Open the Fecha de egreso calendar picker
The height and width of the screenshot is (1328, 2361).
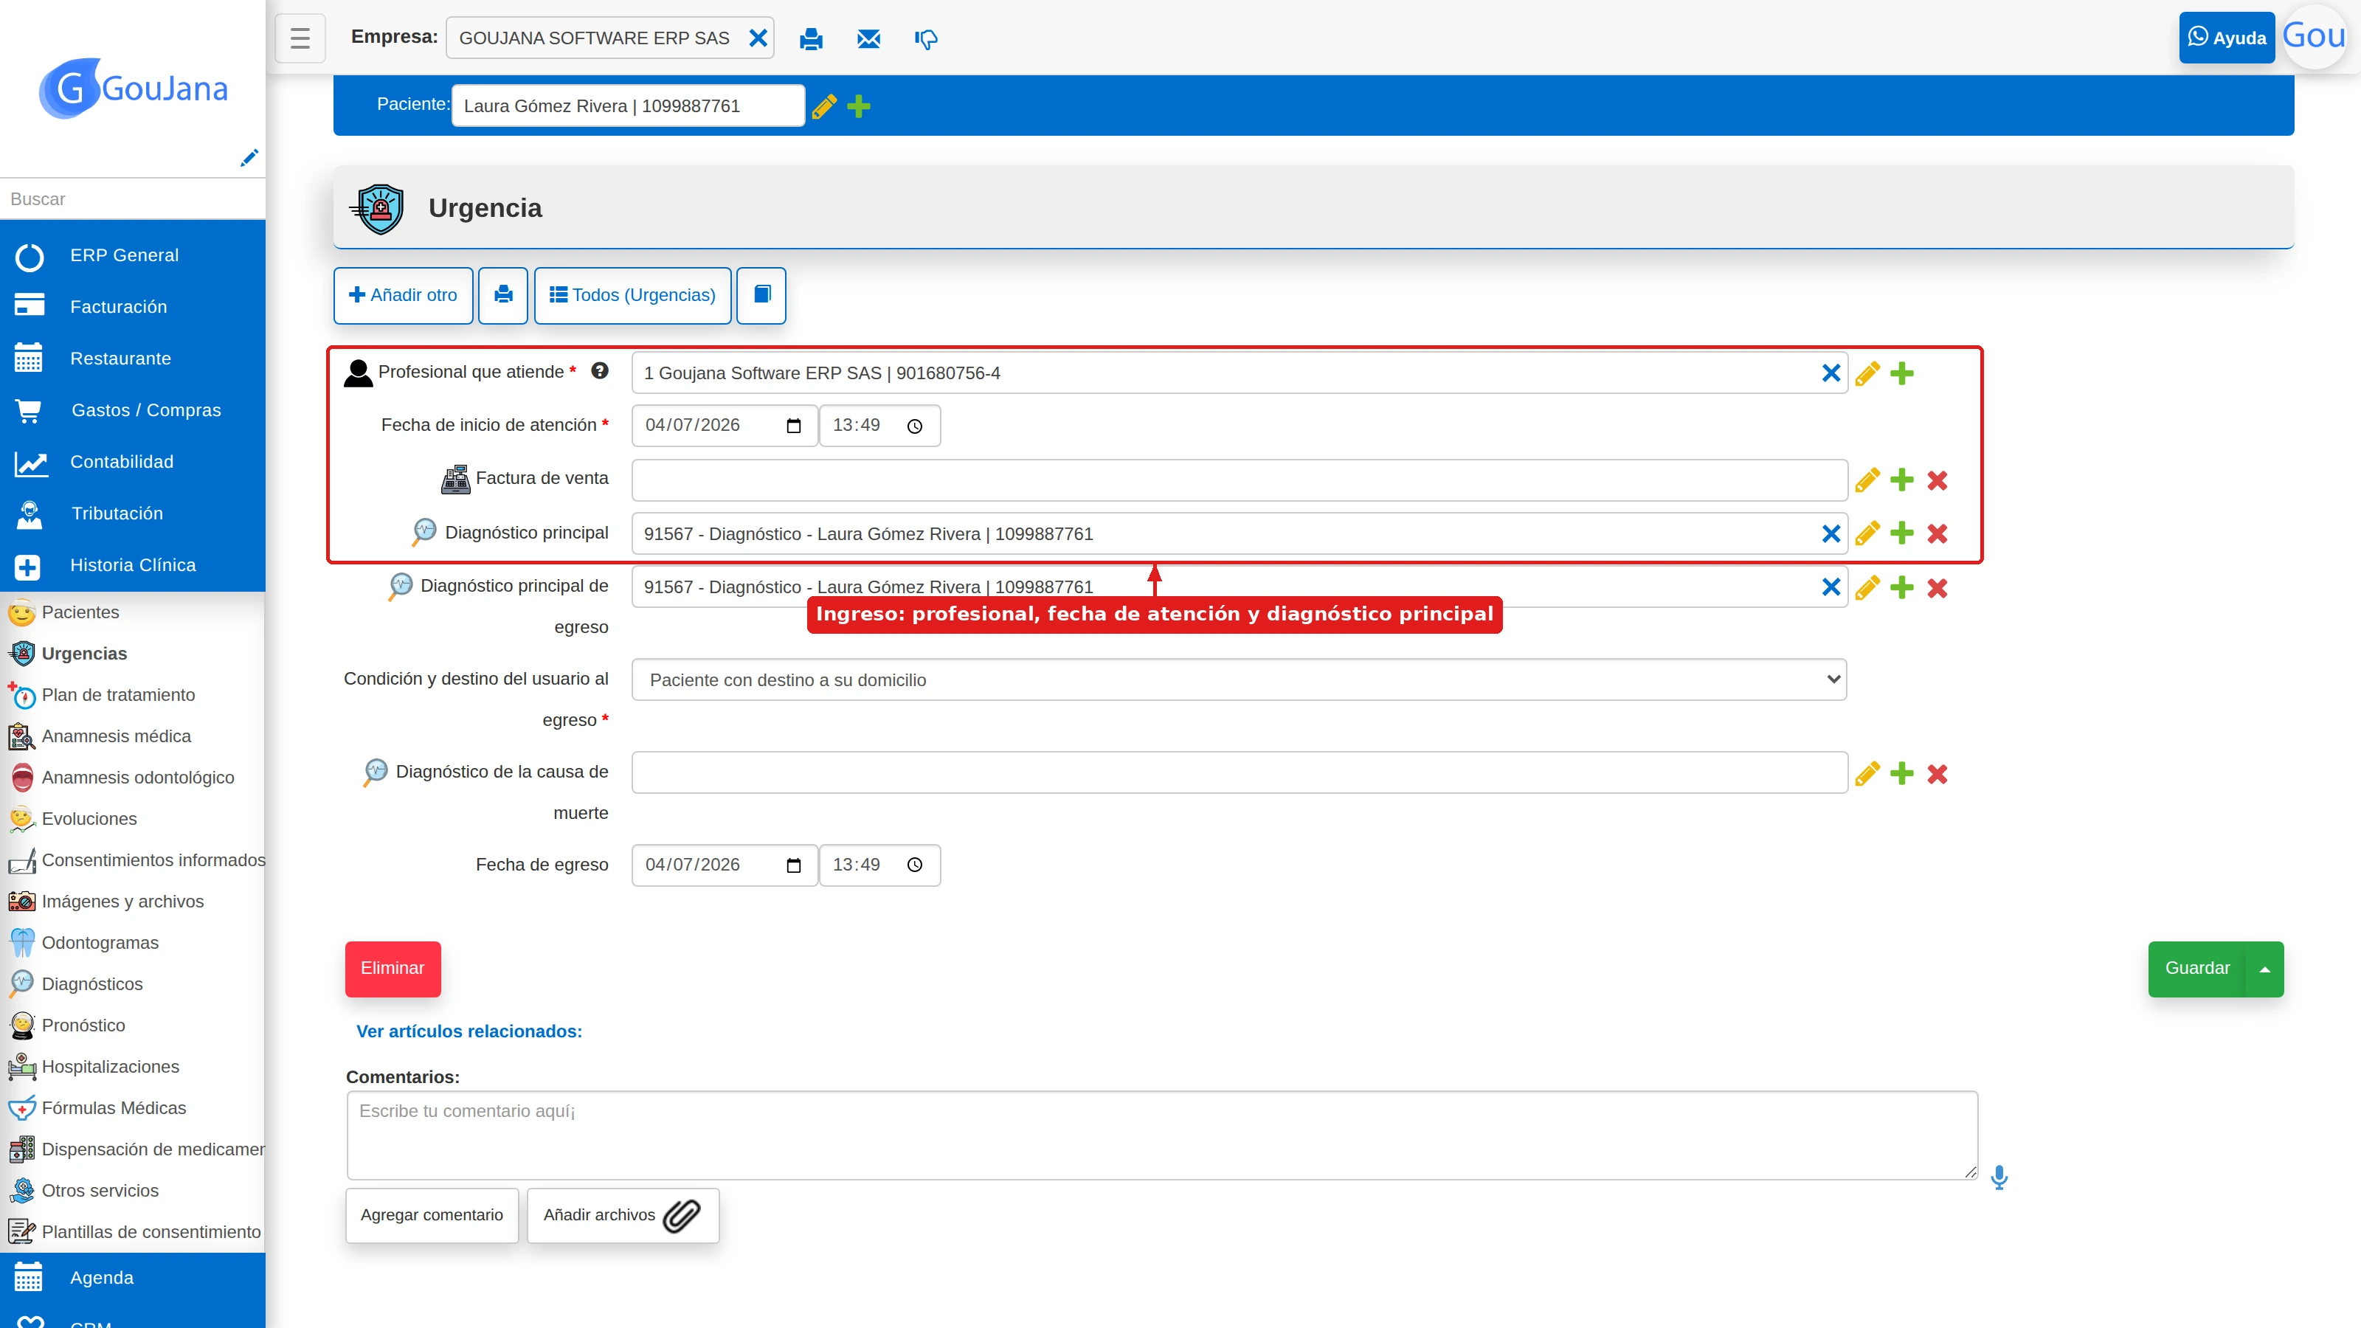pos(794,865)
